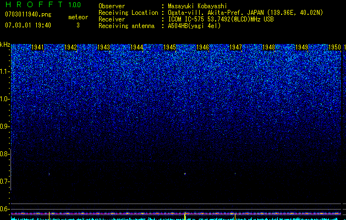Click the Receiving antenna label

[127, 26]
